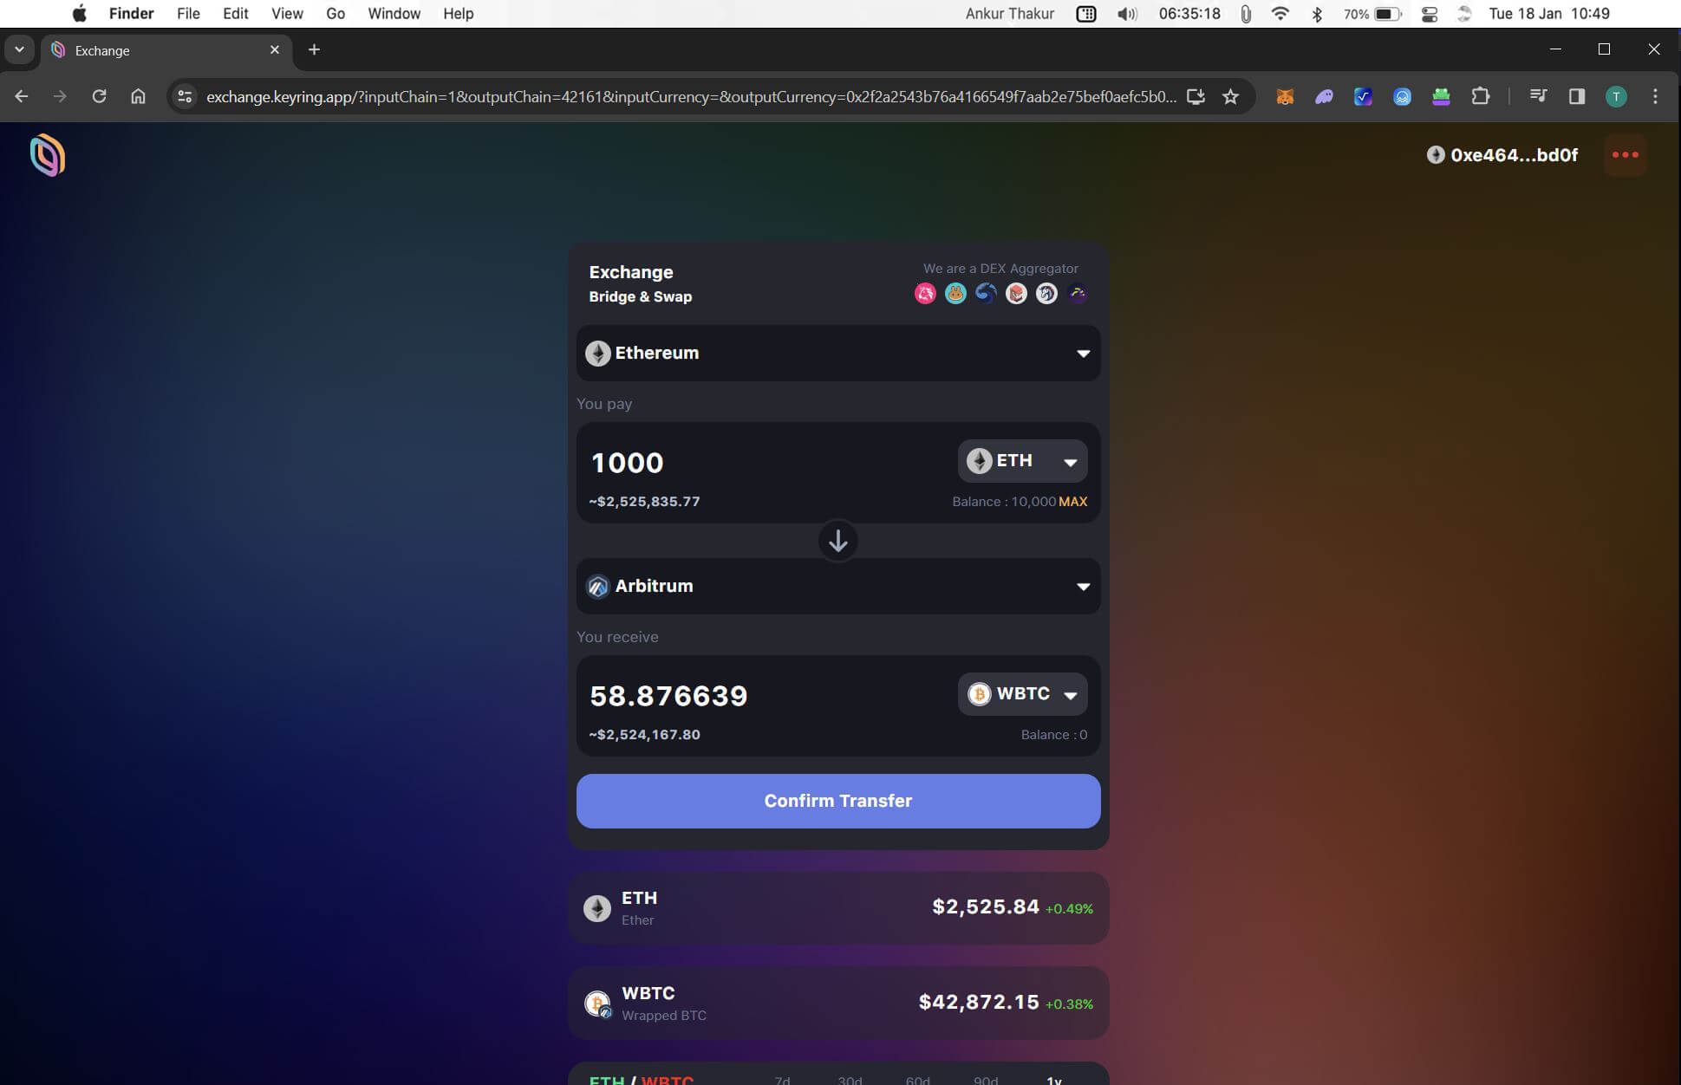The width and height of the screenshot is (1681, 1085).
Task: Open the View menu
Action: [287, 13]
